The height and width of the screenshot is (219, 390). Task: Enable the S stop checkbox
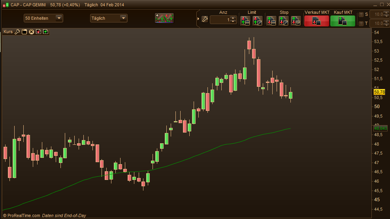(x=361, y=15)
